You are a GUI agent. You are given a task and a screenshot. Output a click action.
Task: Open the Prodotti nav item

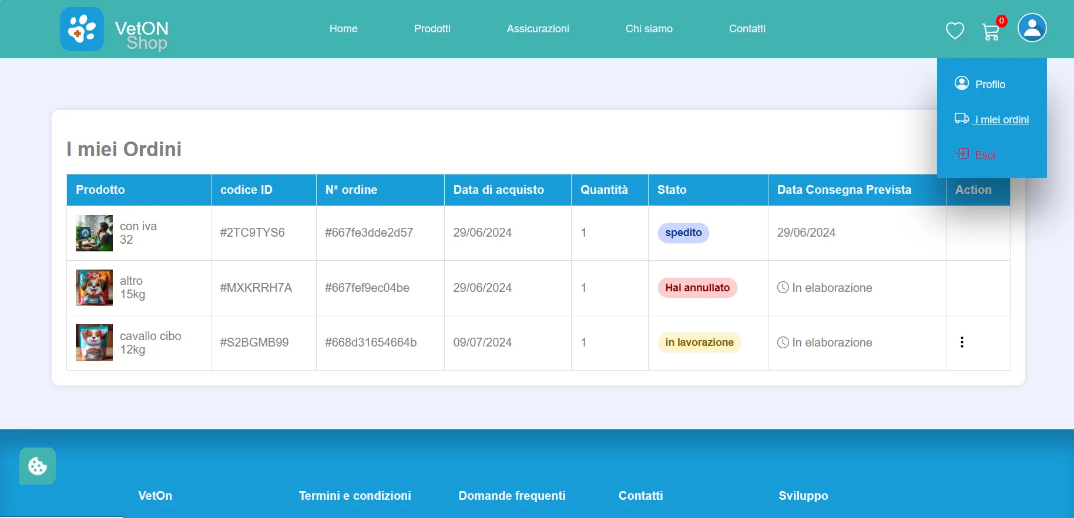click(432, 29)
